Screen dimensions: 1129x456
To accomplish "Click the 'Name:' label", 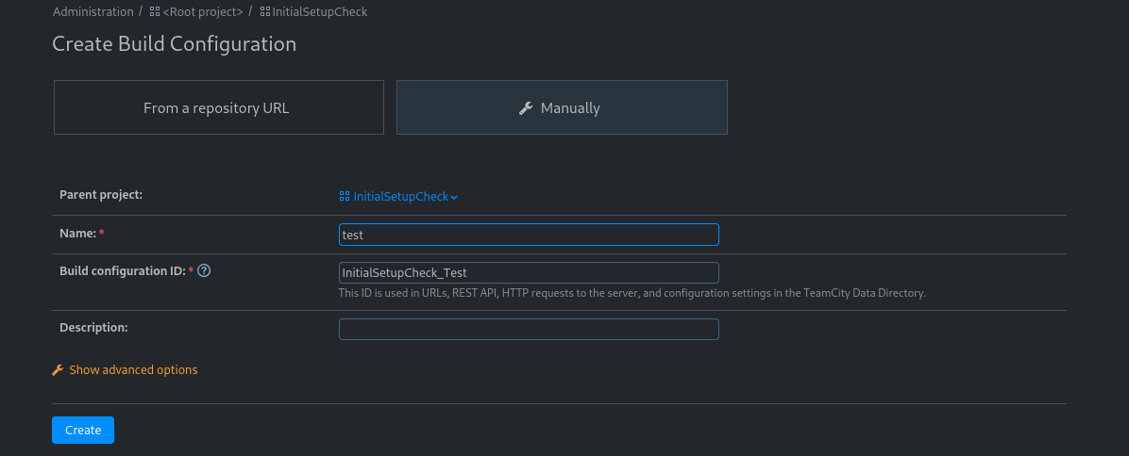I will pos(77,233).
